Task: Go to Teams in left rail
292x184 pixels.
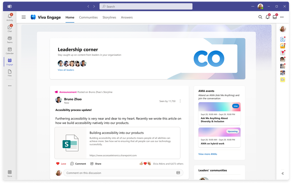Action: [x=10, y=40]
